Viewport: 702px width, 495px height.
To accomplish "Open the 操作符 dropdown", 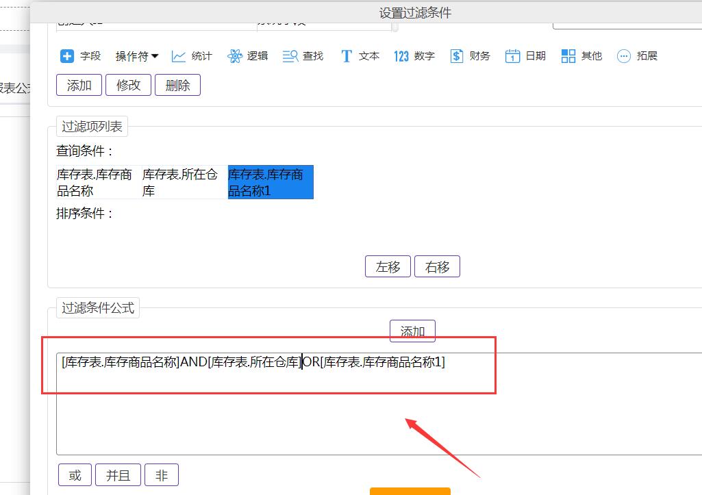I will click(136, 56).
